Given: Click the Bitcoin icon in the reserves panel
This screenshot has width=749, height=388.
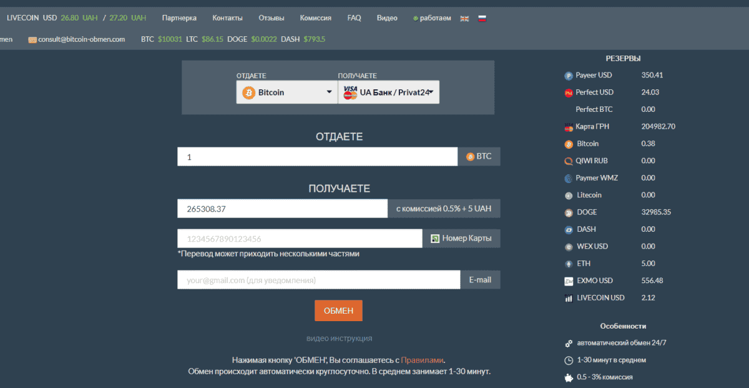Looking at the screenshot, I should pos(569,143).
